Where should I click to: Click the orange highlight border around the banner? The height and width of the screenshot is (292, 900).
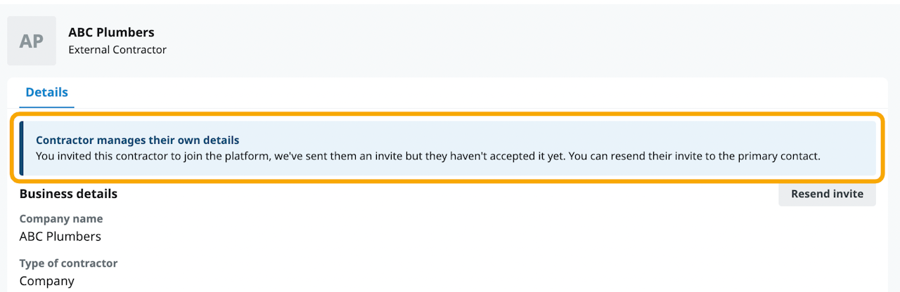pyautogui.click(x=450, y=114)
